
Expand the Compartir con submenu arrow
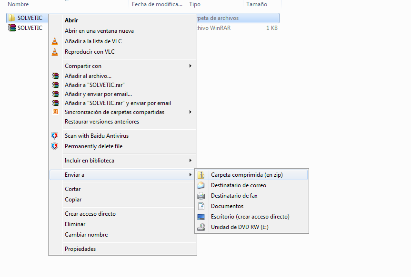pos(190,66)
